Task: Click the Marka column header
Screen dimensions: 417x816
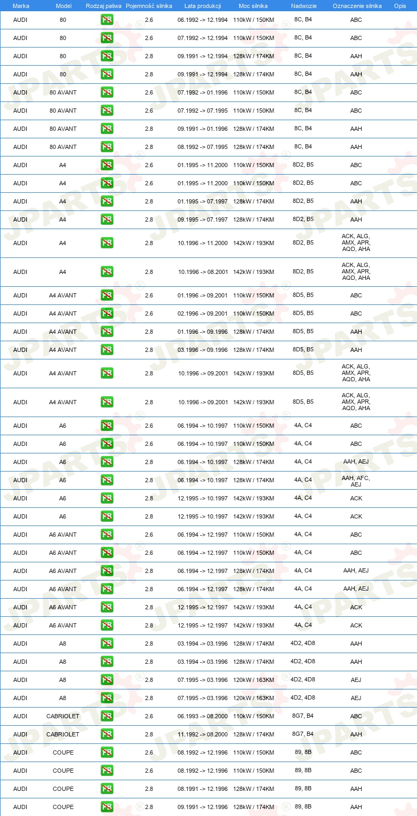Action: pos(21,6)
